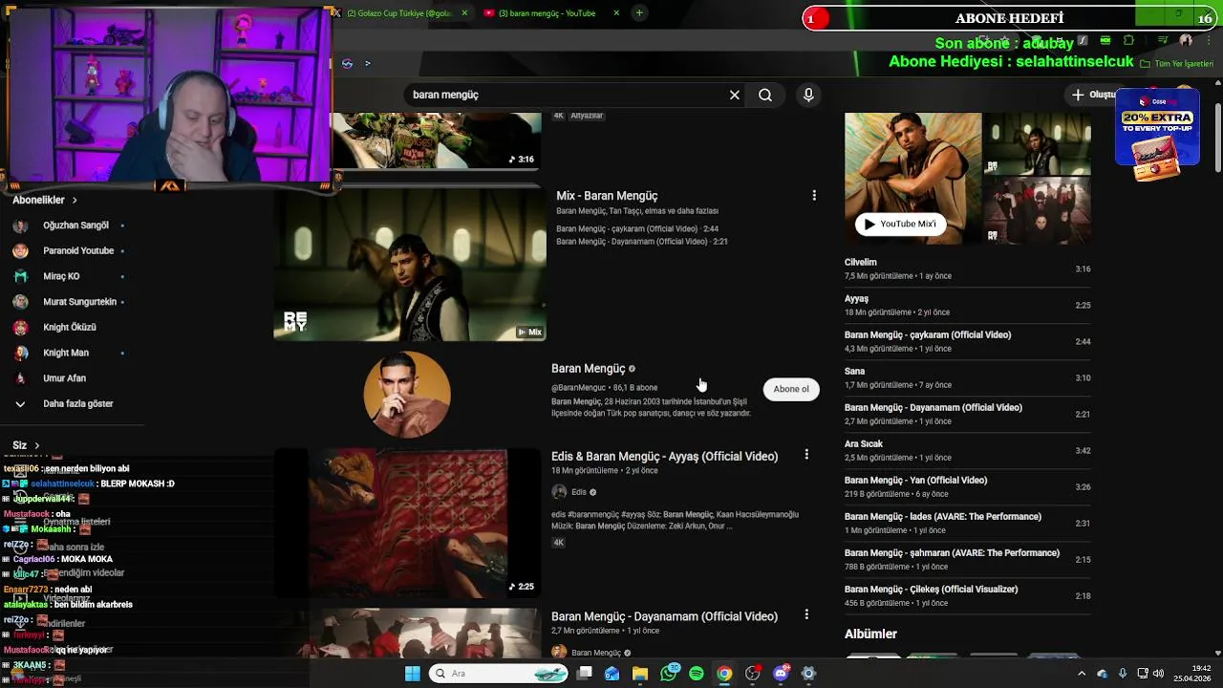The image size is (1223, 688).
Task: Open the Mix - Baran Mengüç thumbnail
Action: (410, 265)
